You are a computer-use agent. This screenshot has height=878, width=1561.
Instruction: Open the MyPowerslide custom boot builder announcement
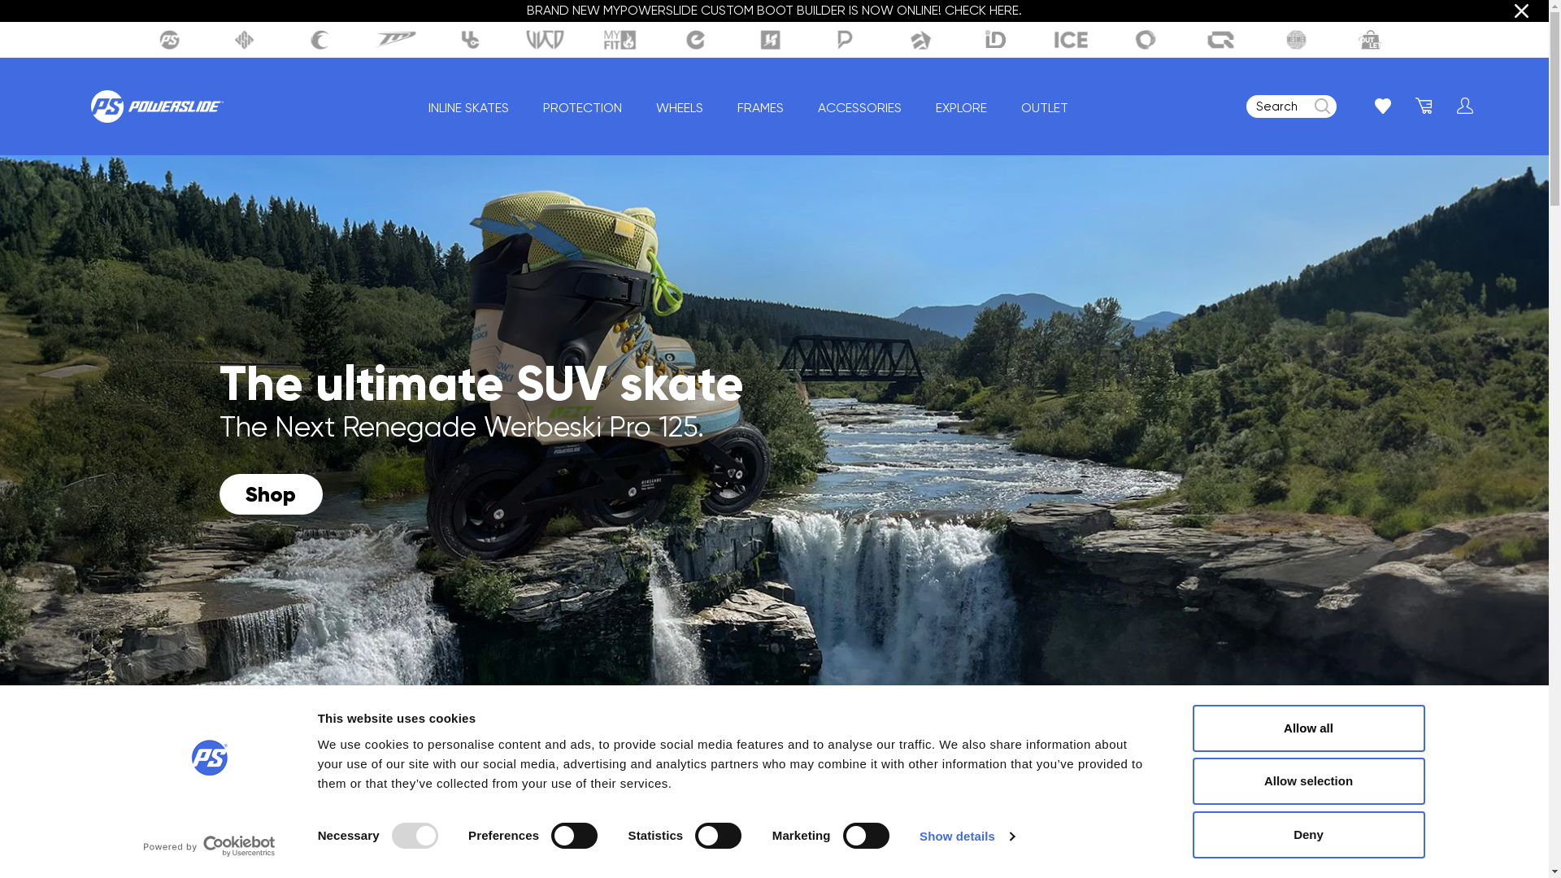point(774,11)
